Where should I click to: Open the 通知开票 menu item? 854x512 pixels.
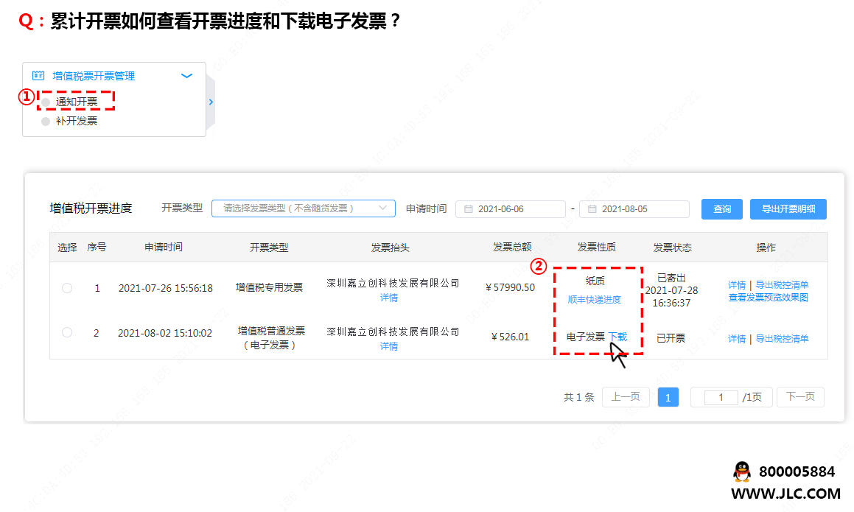tap(77, 102)
